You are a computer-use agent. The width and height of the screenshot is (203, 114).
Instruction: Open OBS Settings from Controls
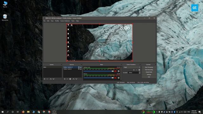point(149,75)
